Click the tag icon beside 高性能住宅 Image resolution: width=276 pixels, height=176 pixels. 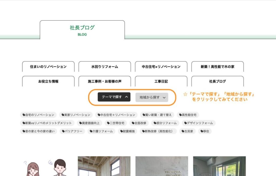tap(180, 115)
